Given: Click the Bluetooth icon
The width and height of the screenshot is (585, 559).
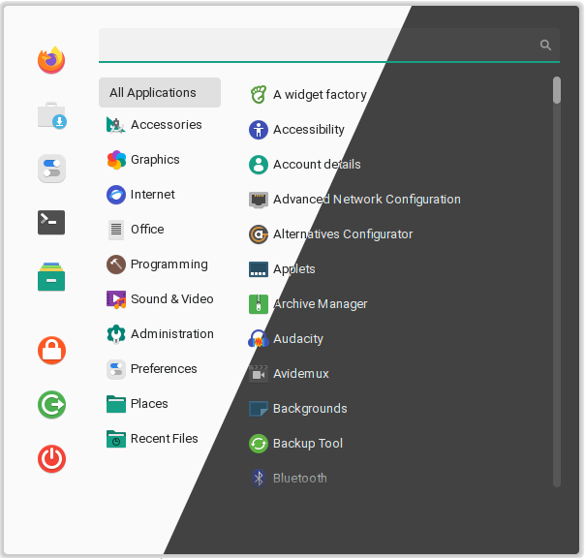Looking at the screenshot, I should [259, 479].
